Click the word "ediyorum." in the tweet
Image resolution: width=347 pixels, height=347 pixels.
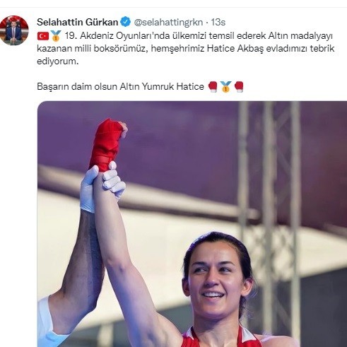(57, 61)
